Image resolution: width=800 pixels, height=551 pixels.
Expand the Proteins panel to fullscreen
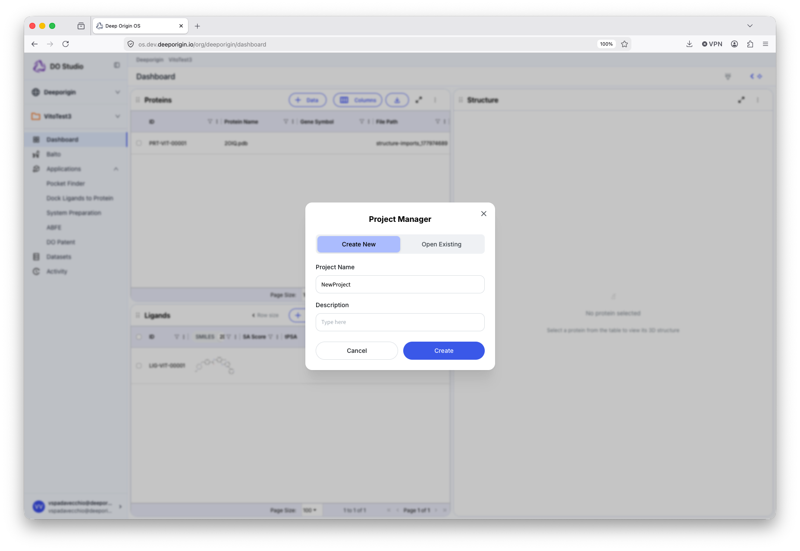click(418, 100)
